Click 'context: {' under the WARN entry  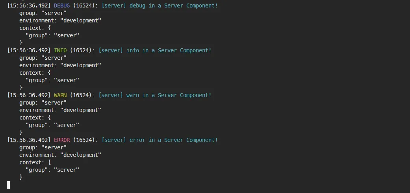click(35, 118)
